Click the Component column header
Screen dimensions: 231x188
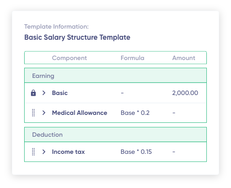(69, 58)
